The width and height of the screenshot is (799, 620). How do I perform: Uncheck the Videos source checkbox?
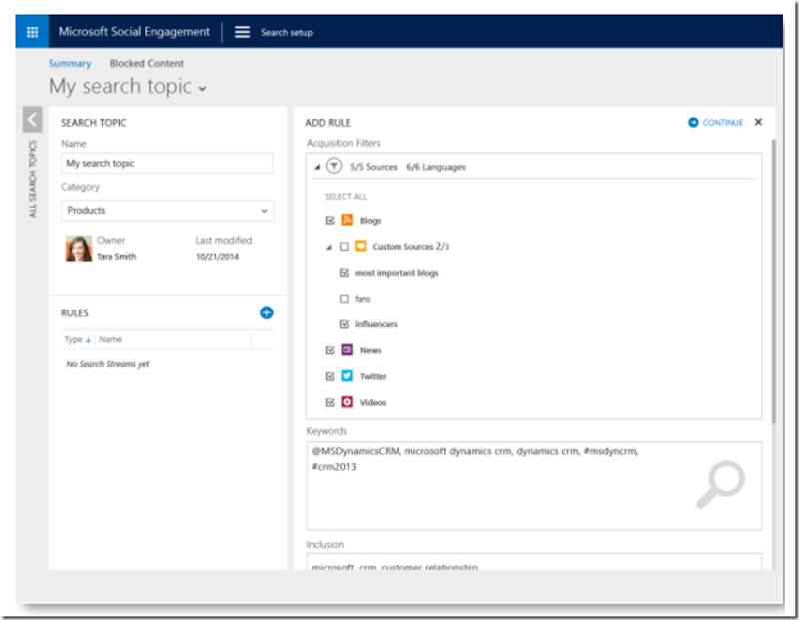[330, 402]
